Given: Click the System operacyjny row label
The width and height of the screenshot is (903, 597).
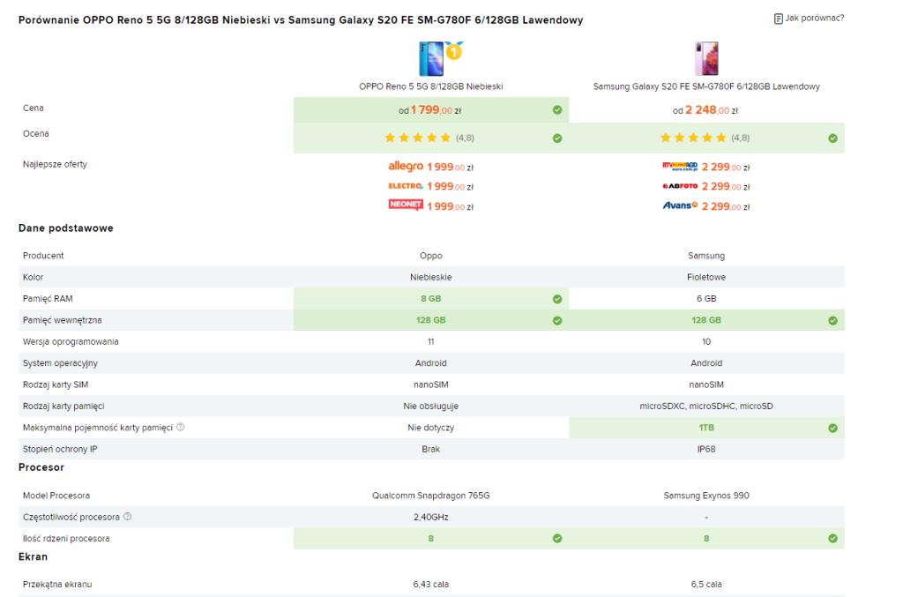Looking at the screenshot, I should (61, 363).
